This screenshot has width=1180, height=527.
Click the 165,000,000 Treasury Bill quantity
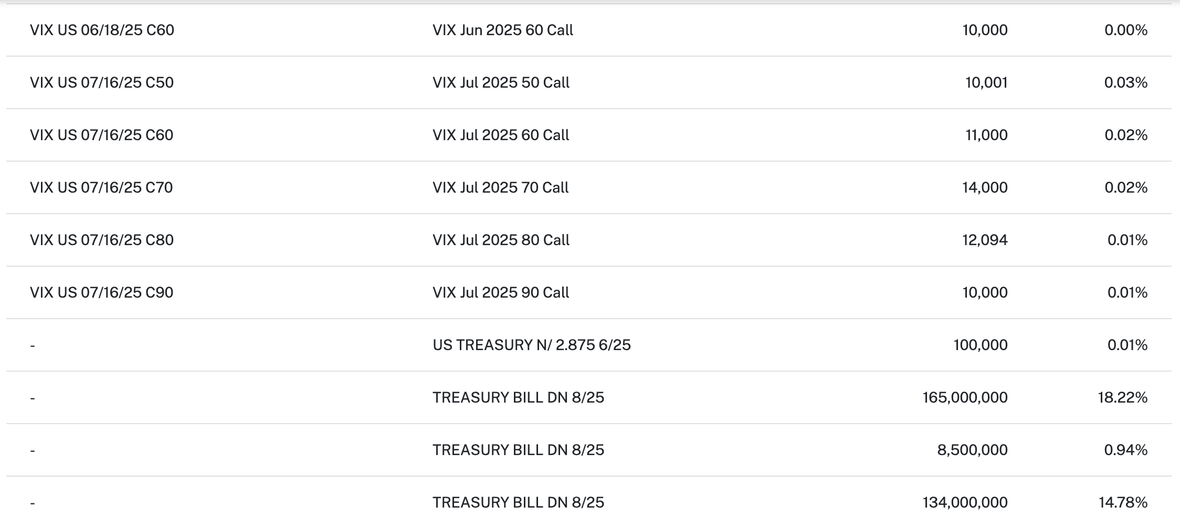[965, 397]
